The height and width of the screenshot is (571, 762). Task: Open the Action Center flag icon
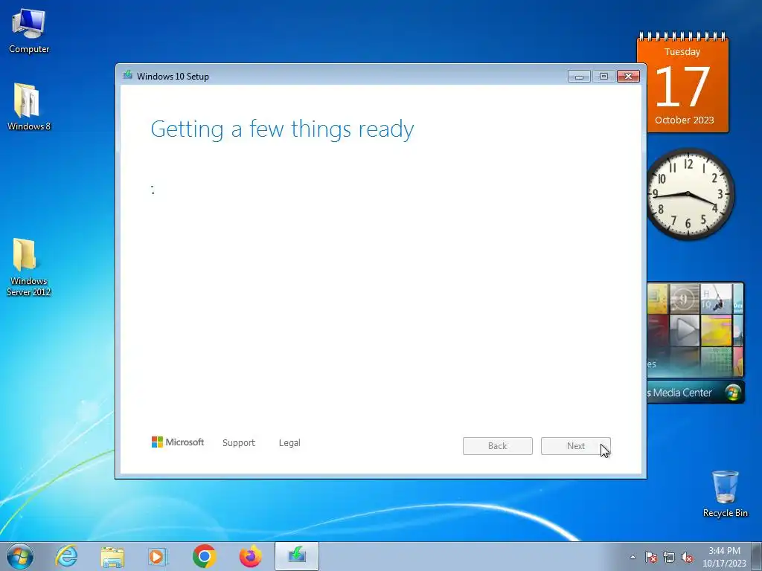[x=651, y=557]
